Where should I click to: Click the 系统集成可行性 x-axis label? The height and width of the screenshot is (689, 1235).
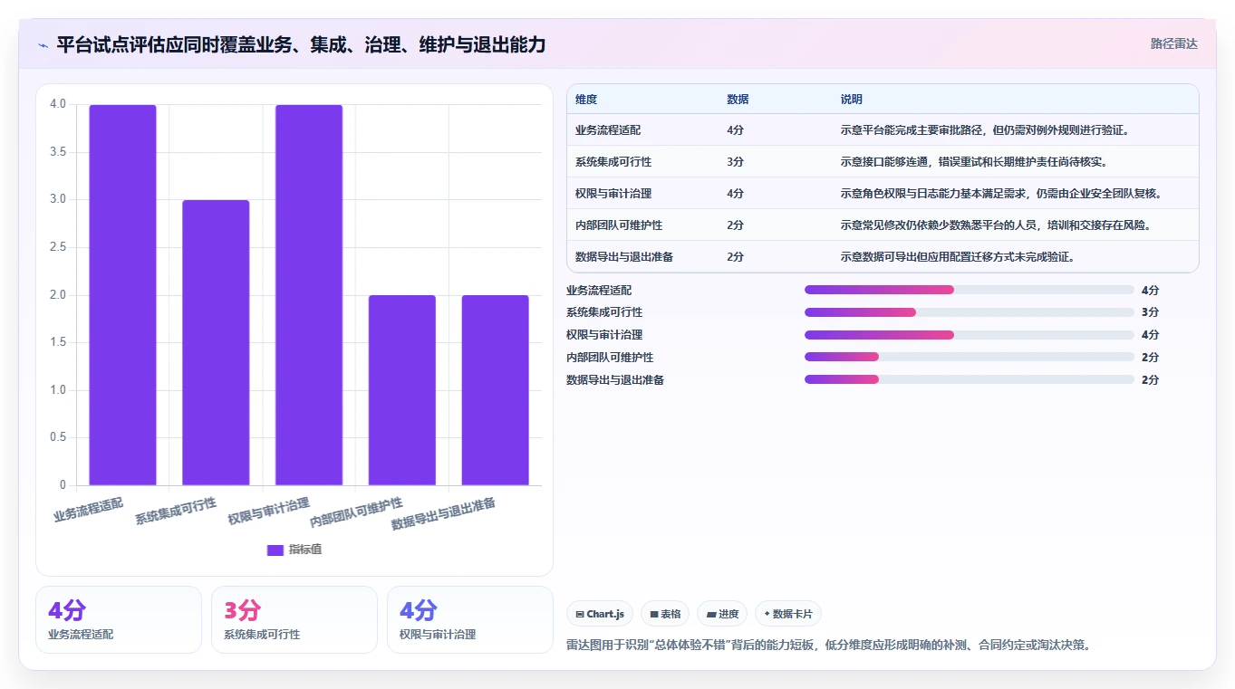(x=176, y=511)
